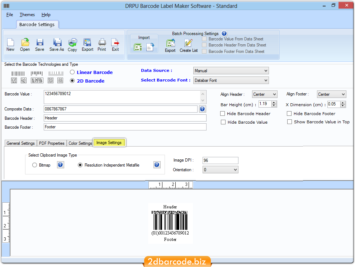Decrease X Dimension with down arrow
Viewport: 355px width, 267px height.
pyautogui.click(x=343, y=106)
